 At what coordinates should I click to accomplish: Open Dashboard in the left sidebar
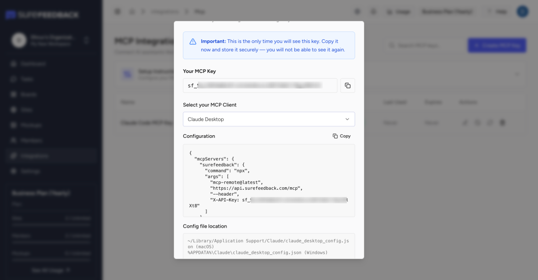pyautogui.click(x=51, y=63)
